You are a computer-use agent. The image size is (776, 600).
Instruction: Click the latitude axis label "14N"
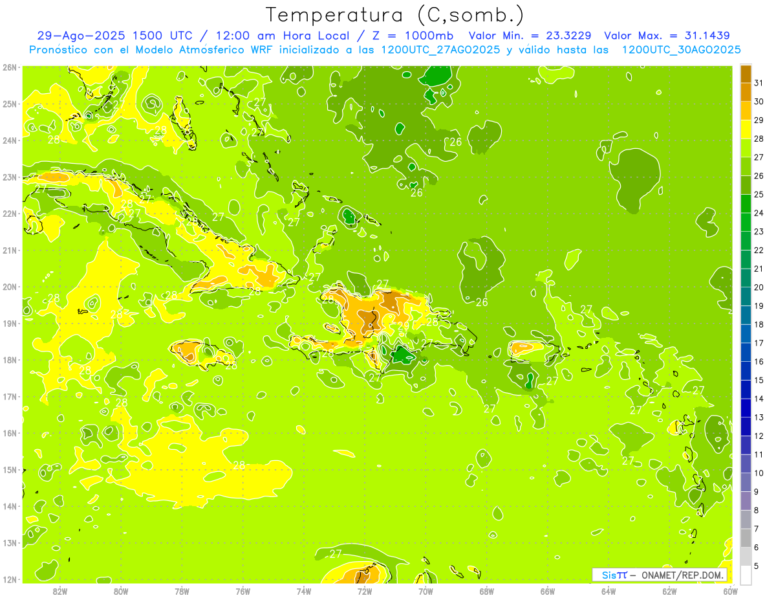10,506
